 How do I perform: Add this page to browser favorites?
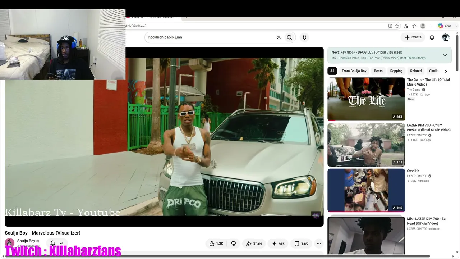(397, 26)
